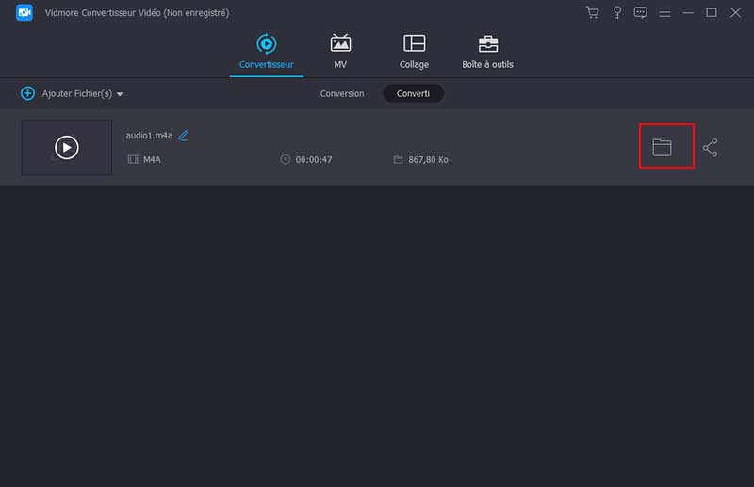Click Ajouter Fichier(s) button label
Viewport: 754px width, 487px height.
77,94
